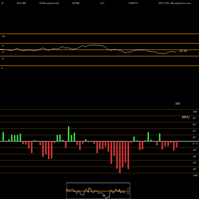Click the MR axis label -60
199x199 pixels.
click(x=194, y=163)
